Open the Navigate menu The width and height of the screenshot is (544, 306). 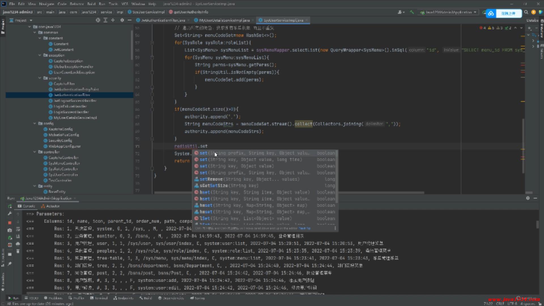coord(46,4)
